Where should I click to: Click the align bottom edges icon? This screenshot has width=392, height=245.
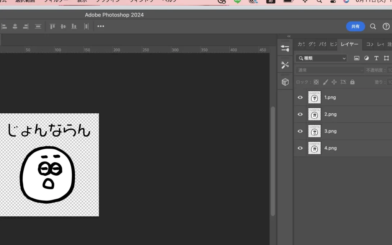tap(74, 26)
